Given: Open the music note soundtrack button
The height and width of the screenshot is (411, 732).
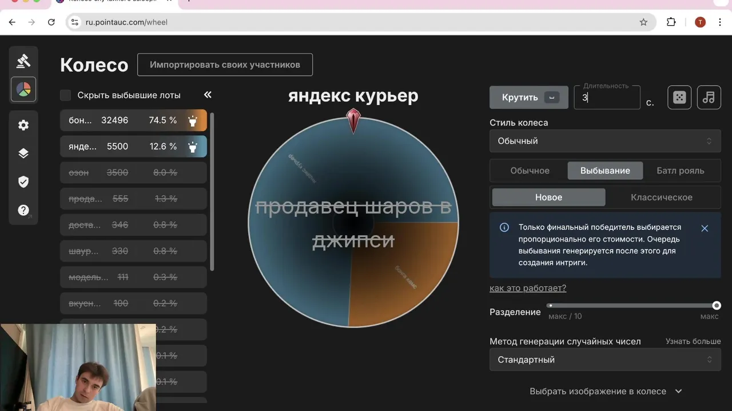Looking at the screenshot, I should click(709, 98).
